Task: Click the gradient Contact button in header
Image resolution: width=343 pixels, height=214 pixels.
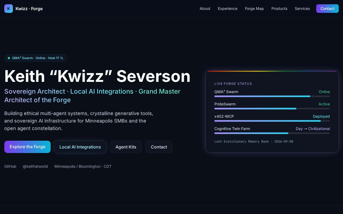Action: [x=327, y=9]
